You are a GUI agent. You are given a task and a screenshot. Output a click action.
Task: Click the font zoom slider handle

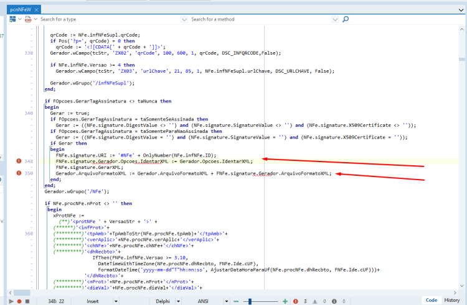pos(250,301)
